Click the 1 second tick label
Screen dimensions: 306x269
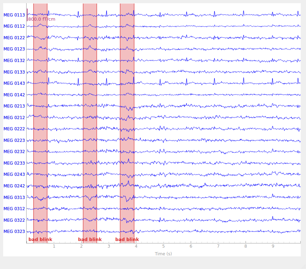tap(54, 246)
